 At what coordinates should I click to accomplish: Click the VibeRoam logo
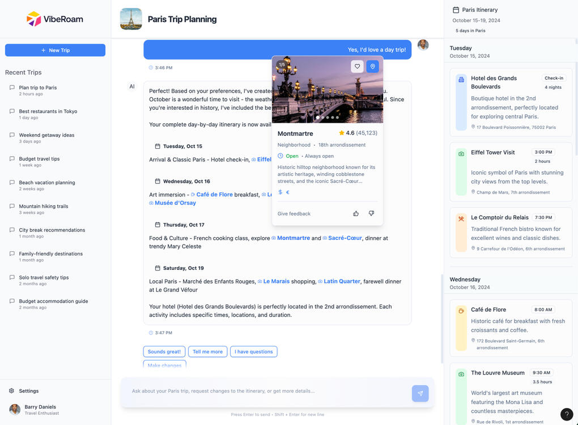coord(34,19)
